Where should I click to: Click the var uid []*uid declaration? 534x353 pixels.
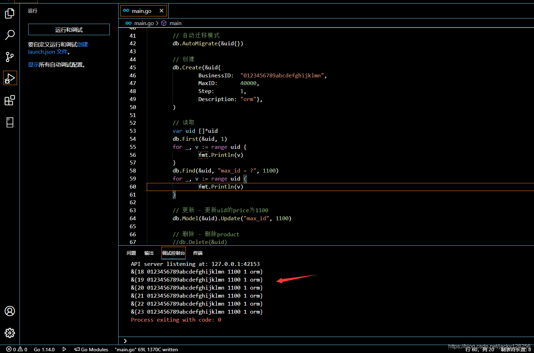(195, 131)
